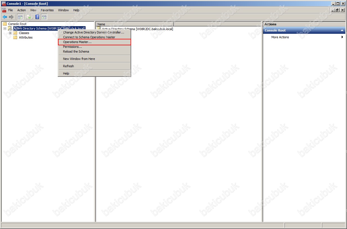Image resolution: width=347 pixels, height=229 pixels.
Task: Open the More Actions submenu arrow
Action: click(342, 37)
